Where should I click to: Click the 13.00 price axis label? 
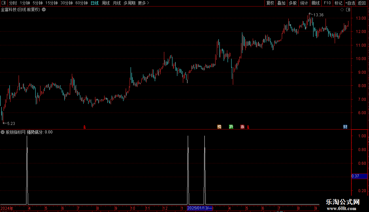pos(361,18)
